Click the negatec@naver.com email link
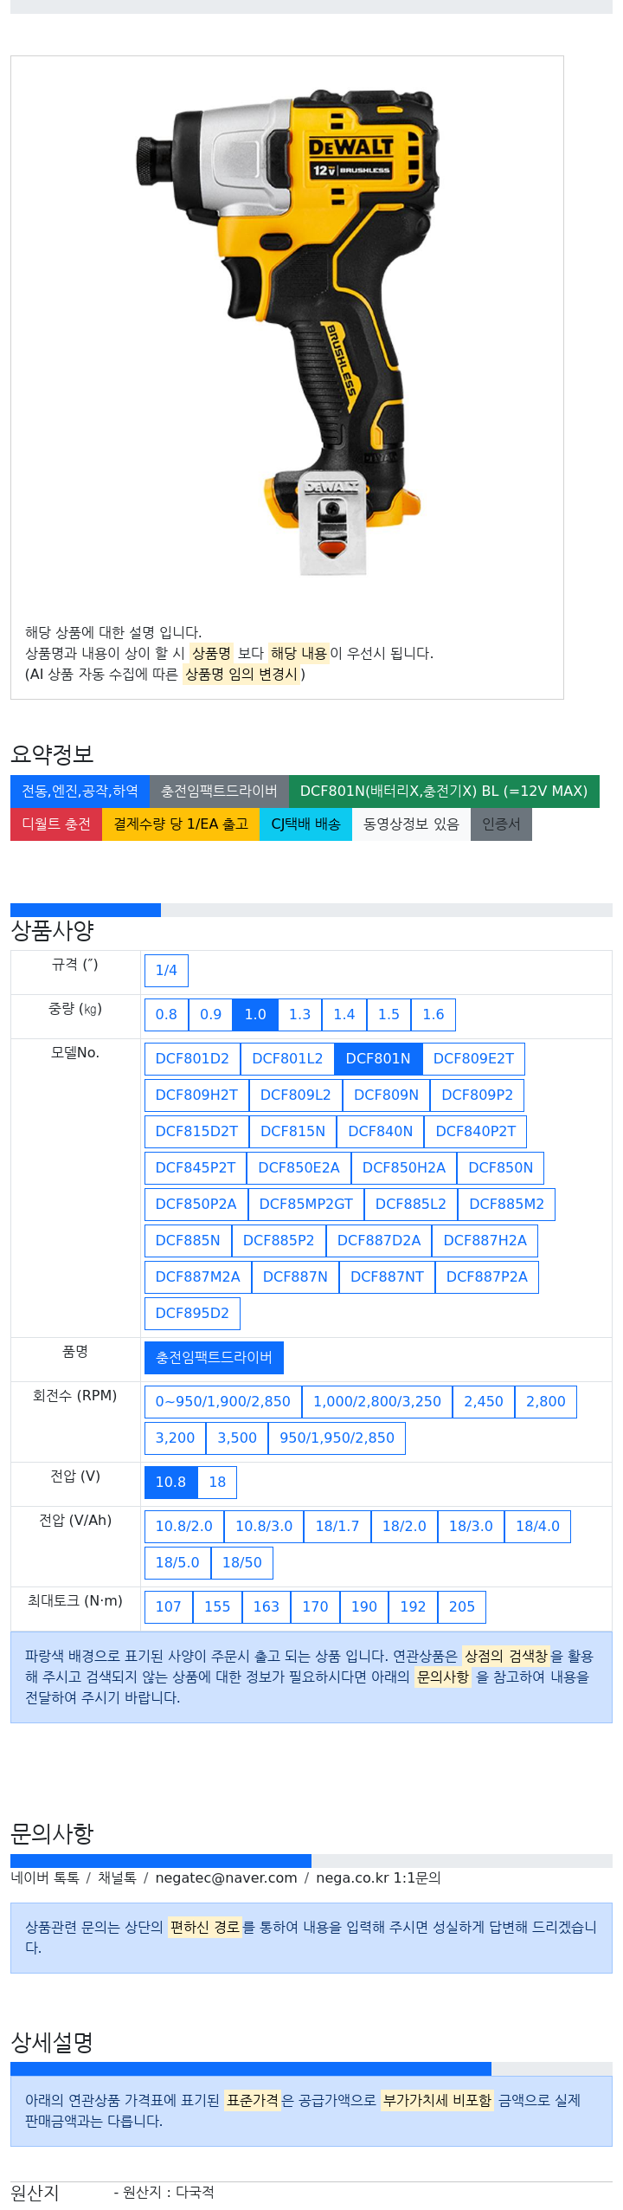 click(226, 1877)
